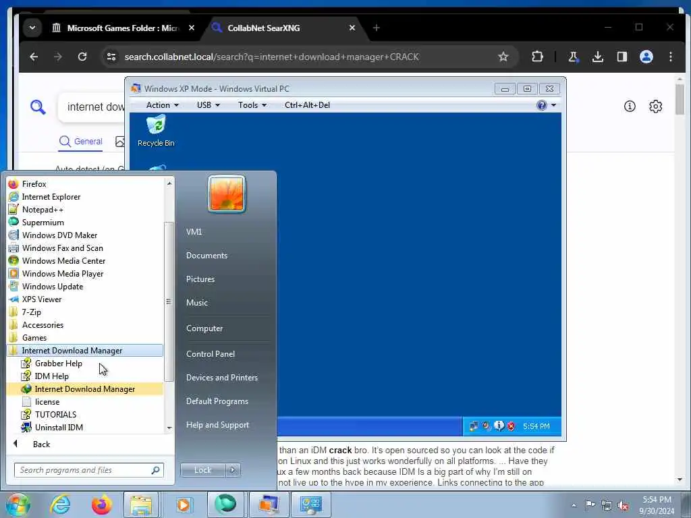Open the browser extensions icon
The image size is (691, 518).
click(x=537, y=57)
